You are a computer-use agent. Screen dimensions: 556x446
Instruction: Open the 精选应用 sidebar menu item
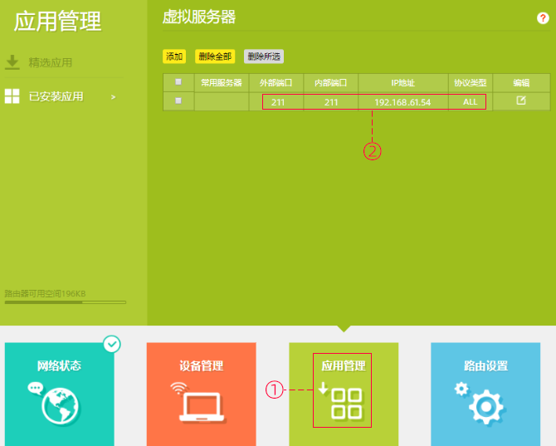(x=51, y=62)
